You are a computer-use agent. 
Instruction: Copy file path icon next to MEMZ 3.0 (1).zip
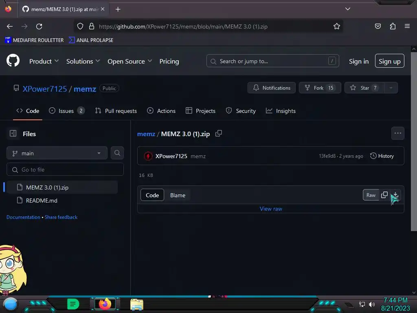pos(219,133)
